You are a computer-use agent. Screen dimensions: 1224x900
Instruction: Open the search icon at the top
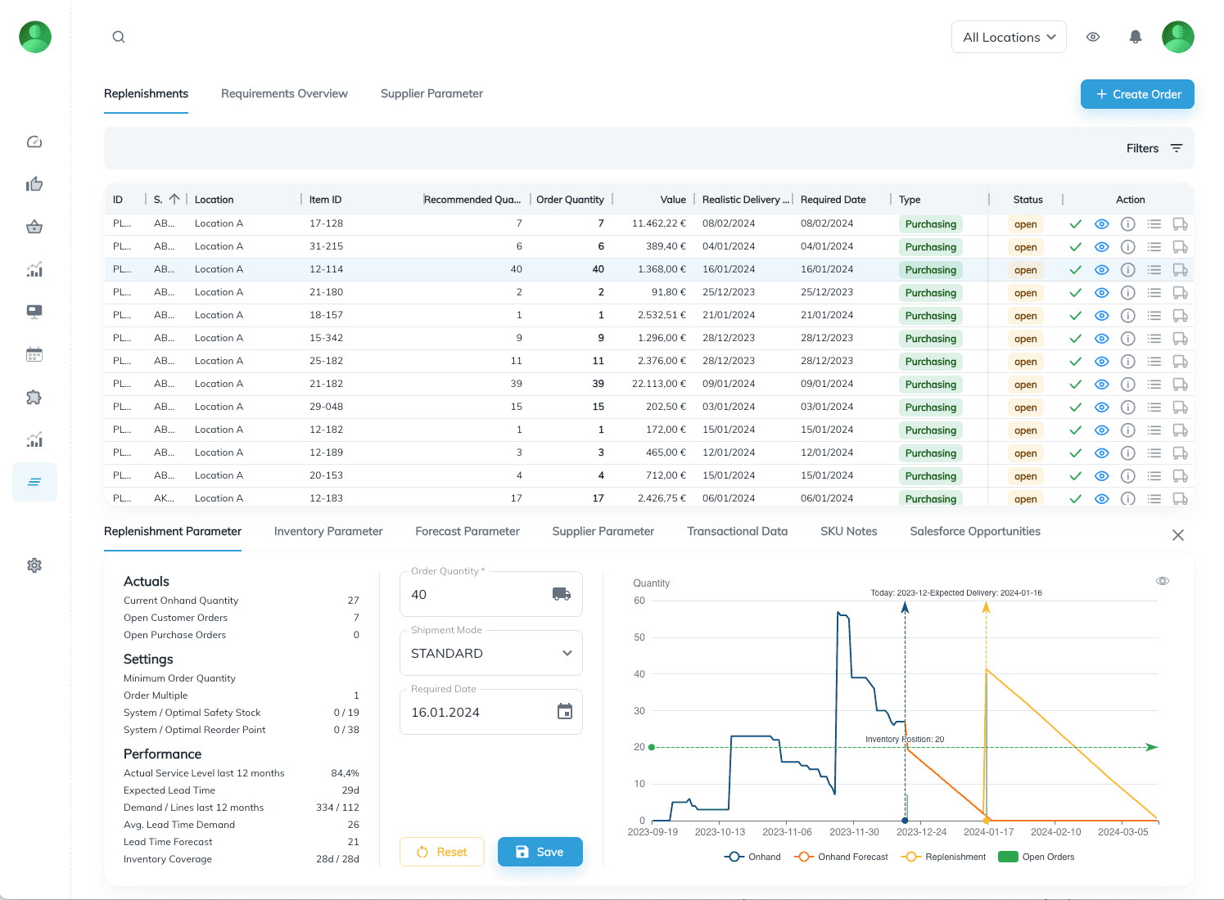(118, 37)
